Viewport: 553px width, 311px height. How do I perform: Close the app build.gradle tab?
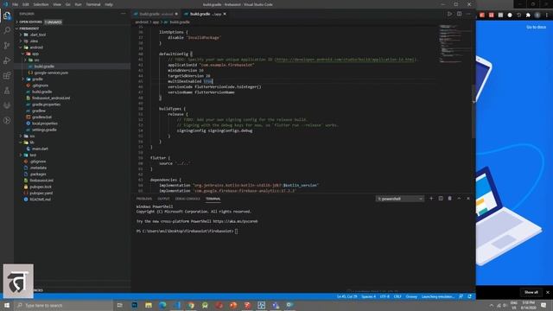pos(225,14)
